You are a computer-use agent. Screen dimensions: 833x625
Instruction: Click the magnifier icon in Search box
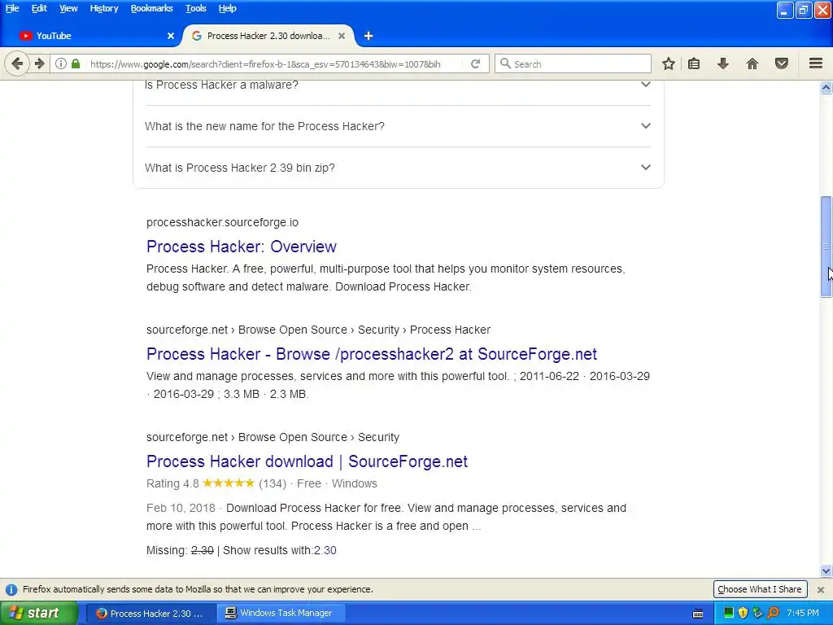coord(505,63)
